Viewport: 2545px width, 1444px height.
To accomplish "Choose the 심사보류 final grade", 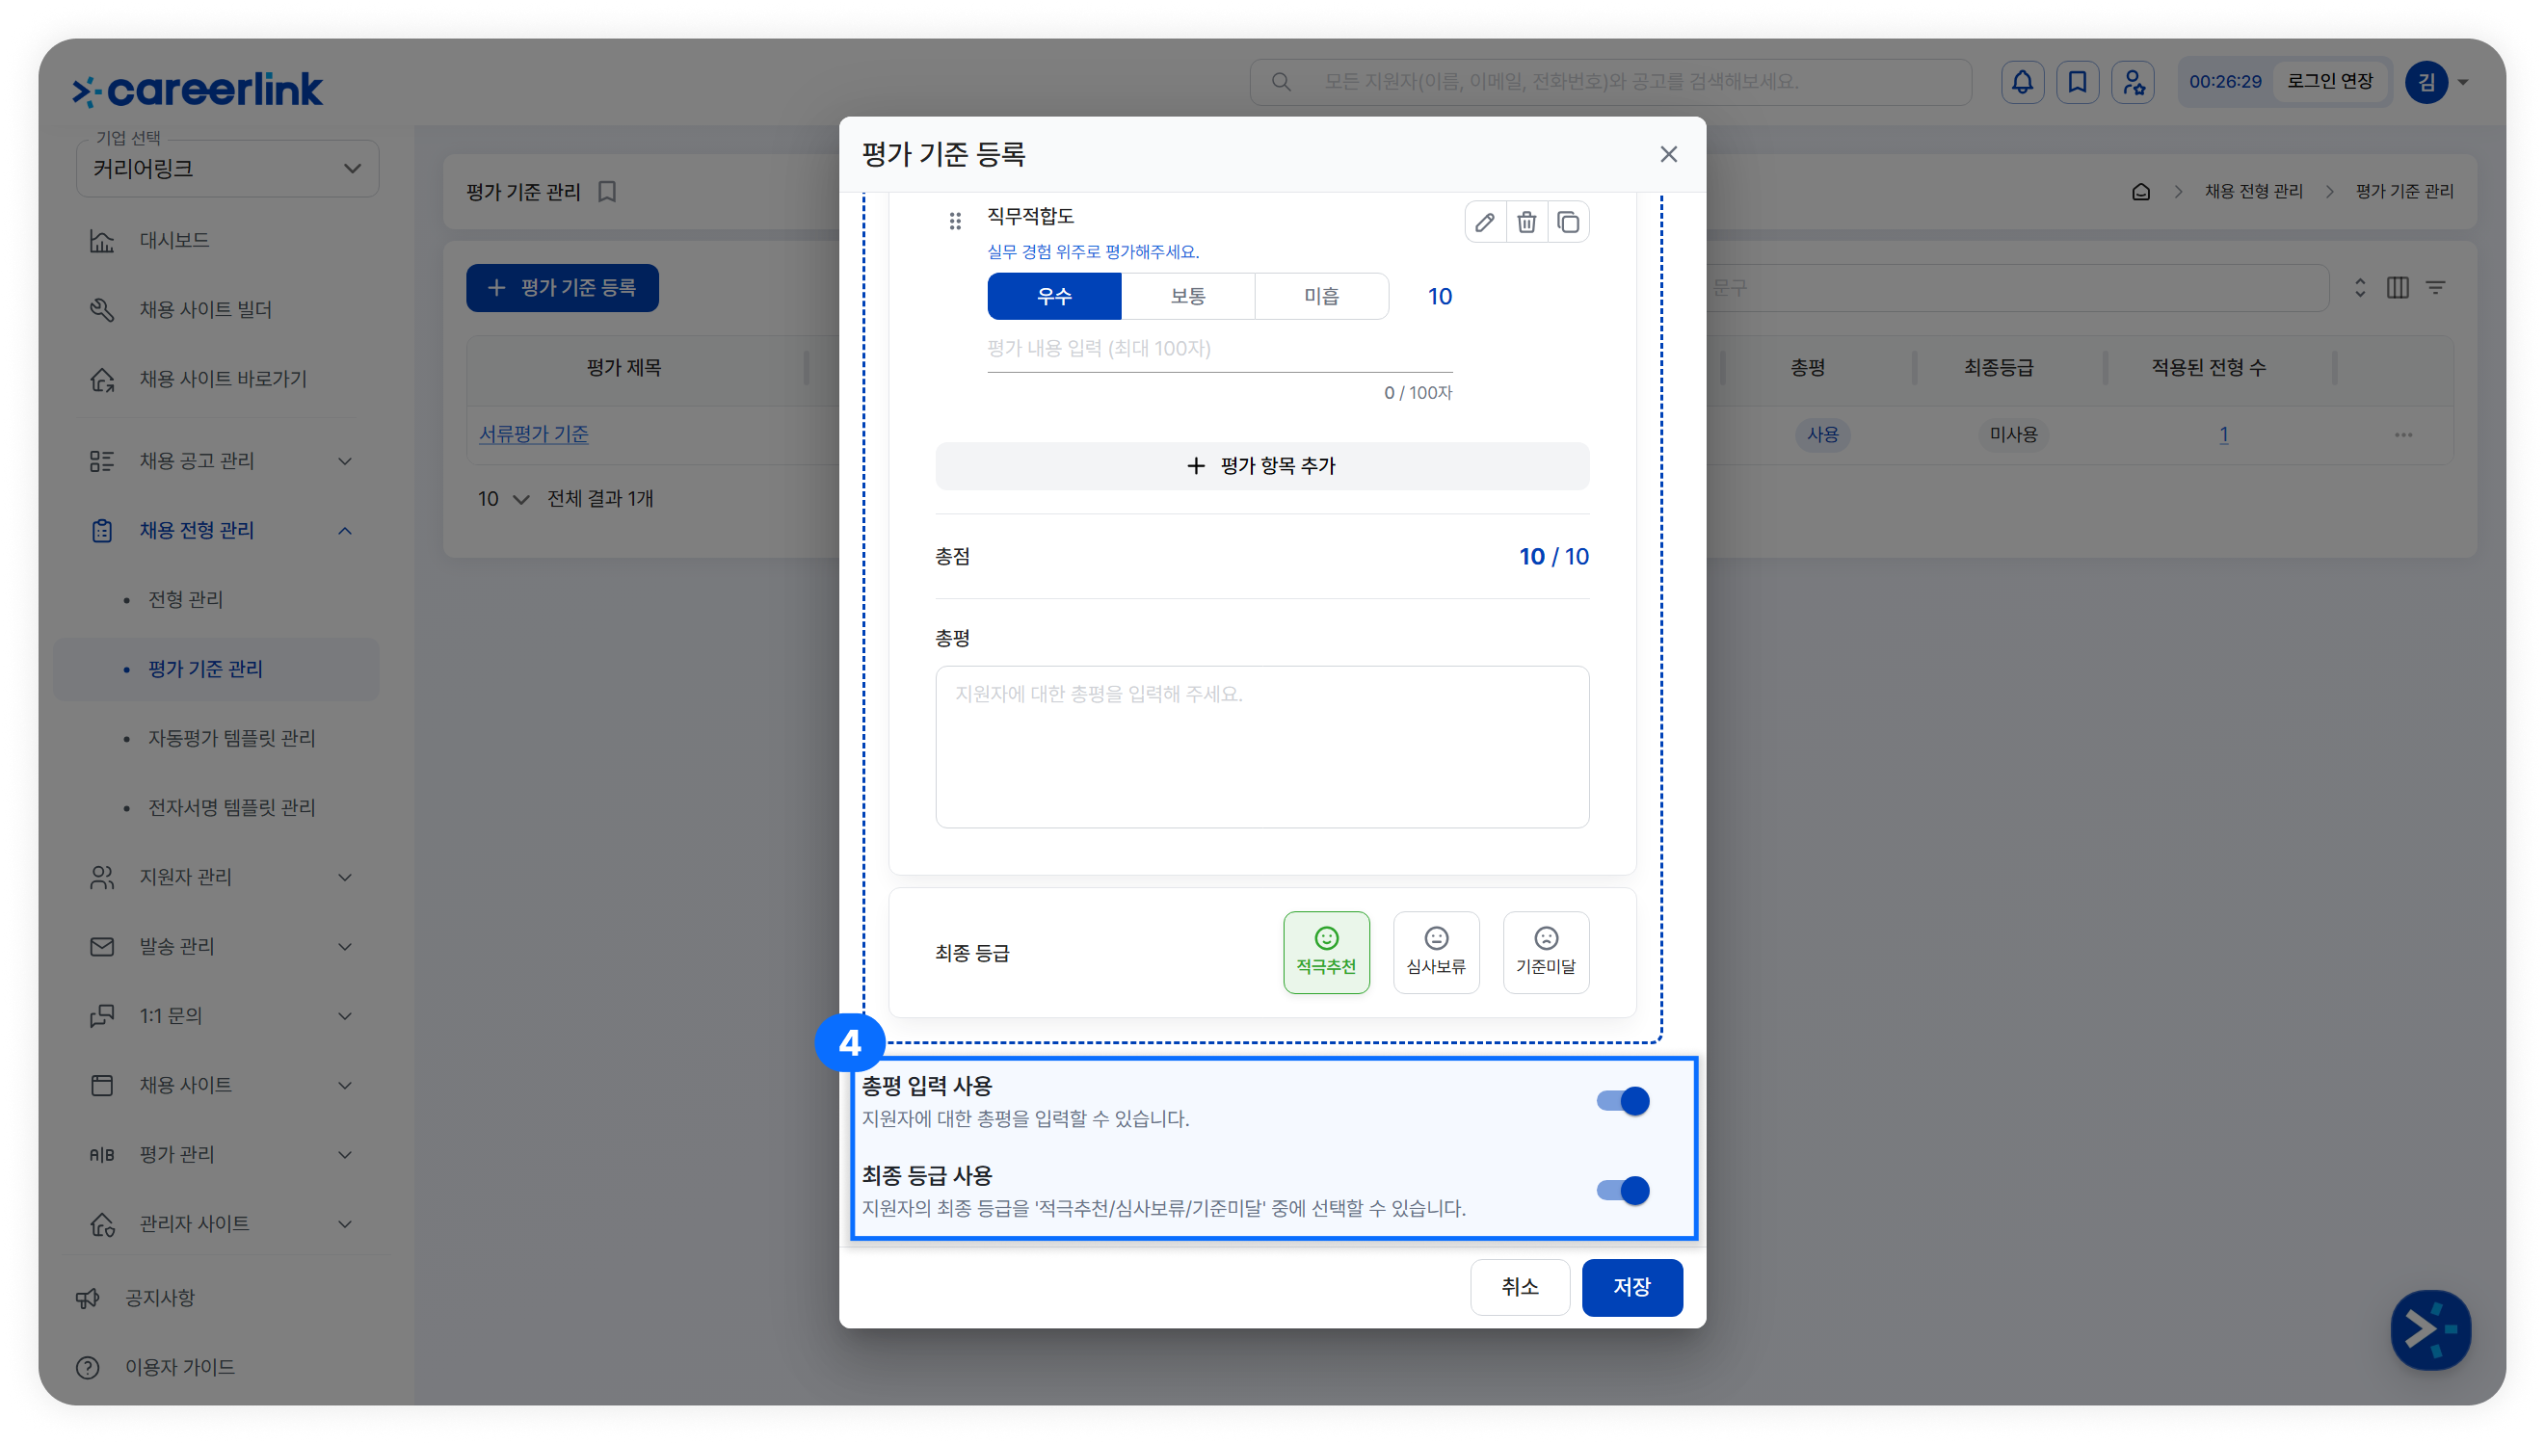I will (1436, 952).
